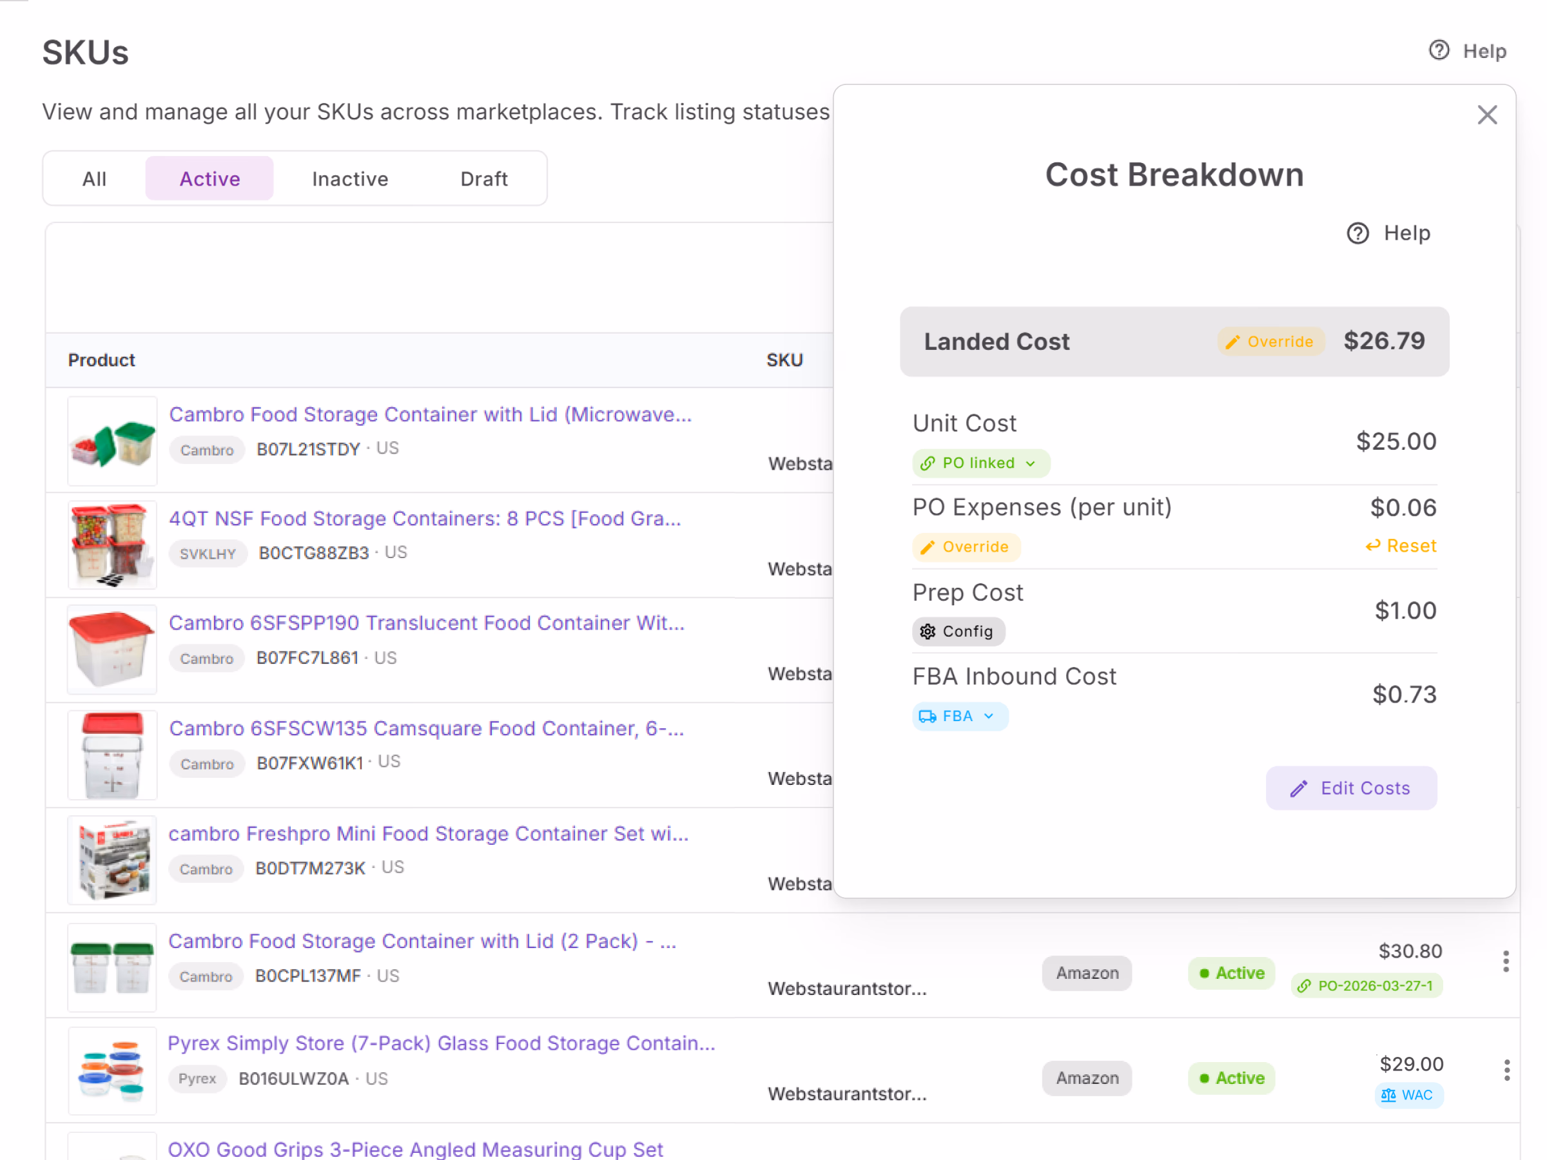Open row menu for Cambro 2 Pack container
1547x1160 pixels.
(1506, 962)
